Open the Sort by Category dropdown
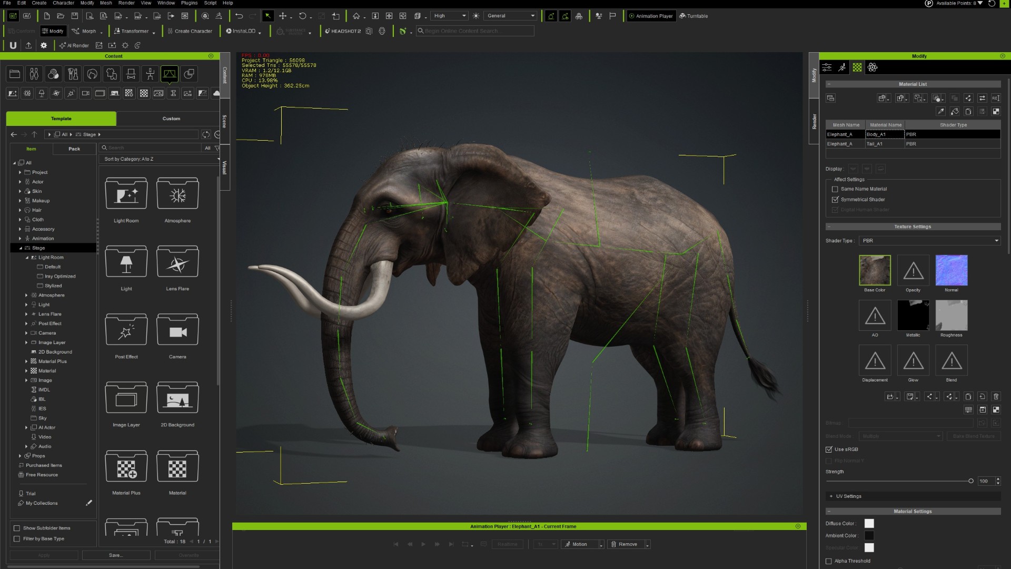Screen dimensions: 1011x569 point(160,159)
